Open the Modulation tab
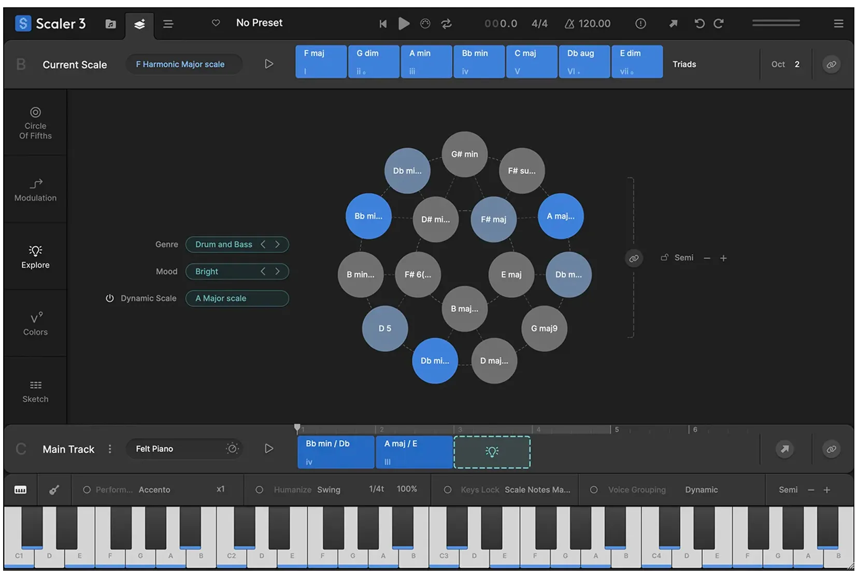857x578 pixels. coord(35,190)
